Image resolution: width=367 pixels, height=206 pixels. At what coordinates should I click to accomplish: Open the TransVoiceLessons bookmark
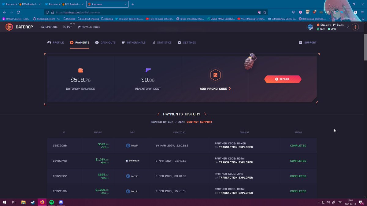(x=46, y=19)
